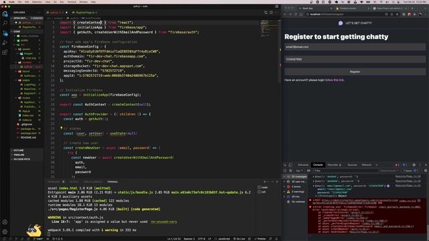Open the File menu in the menu bar

(x=19, y=2)
